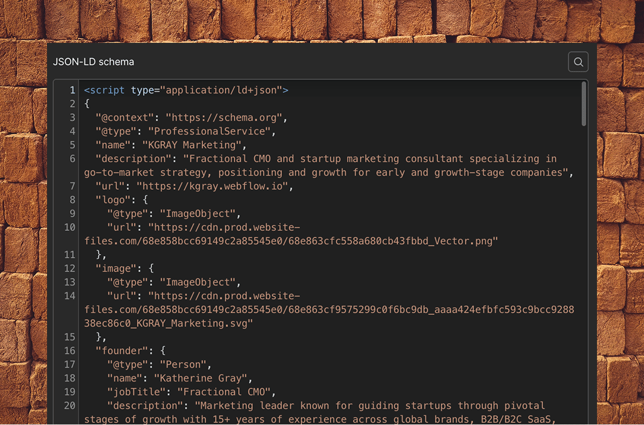
Task: Click the "https://schema.org" context value
Action: pos(226,118)
